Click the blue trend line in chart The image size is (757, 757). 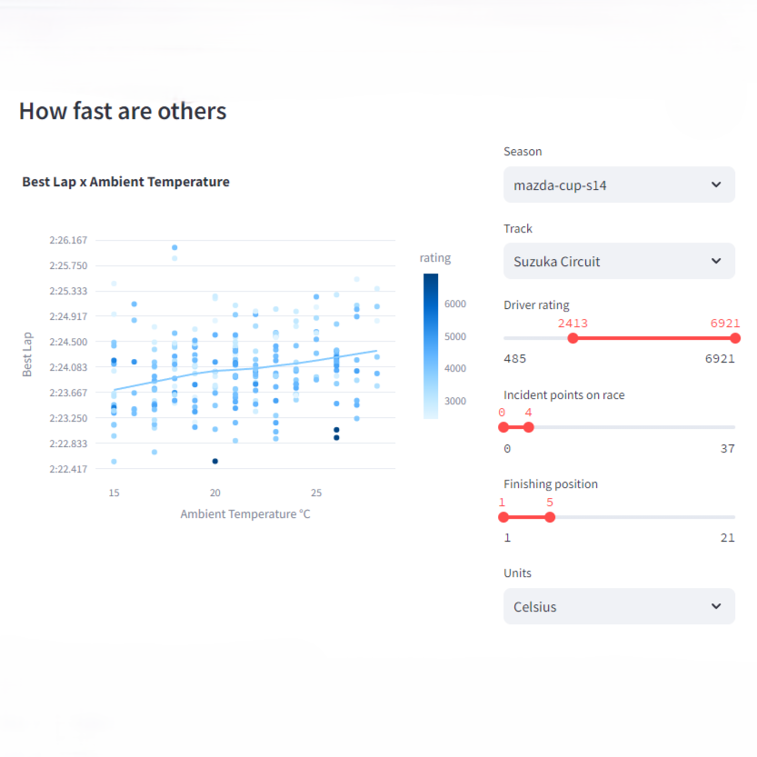pos(273,366)
